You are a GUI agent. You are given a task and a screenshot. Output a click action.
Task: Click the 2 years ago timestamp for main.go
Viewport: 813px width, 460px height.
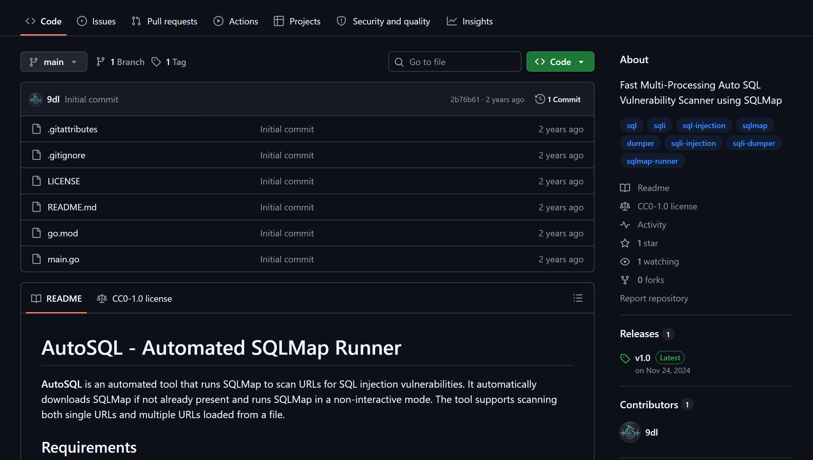pos(561,260)
